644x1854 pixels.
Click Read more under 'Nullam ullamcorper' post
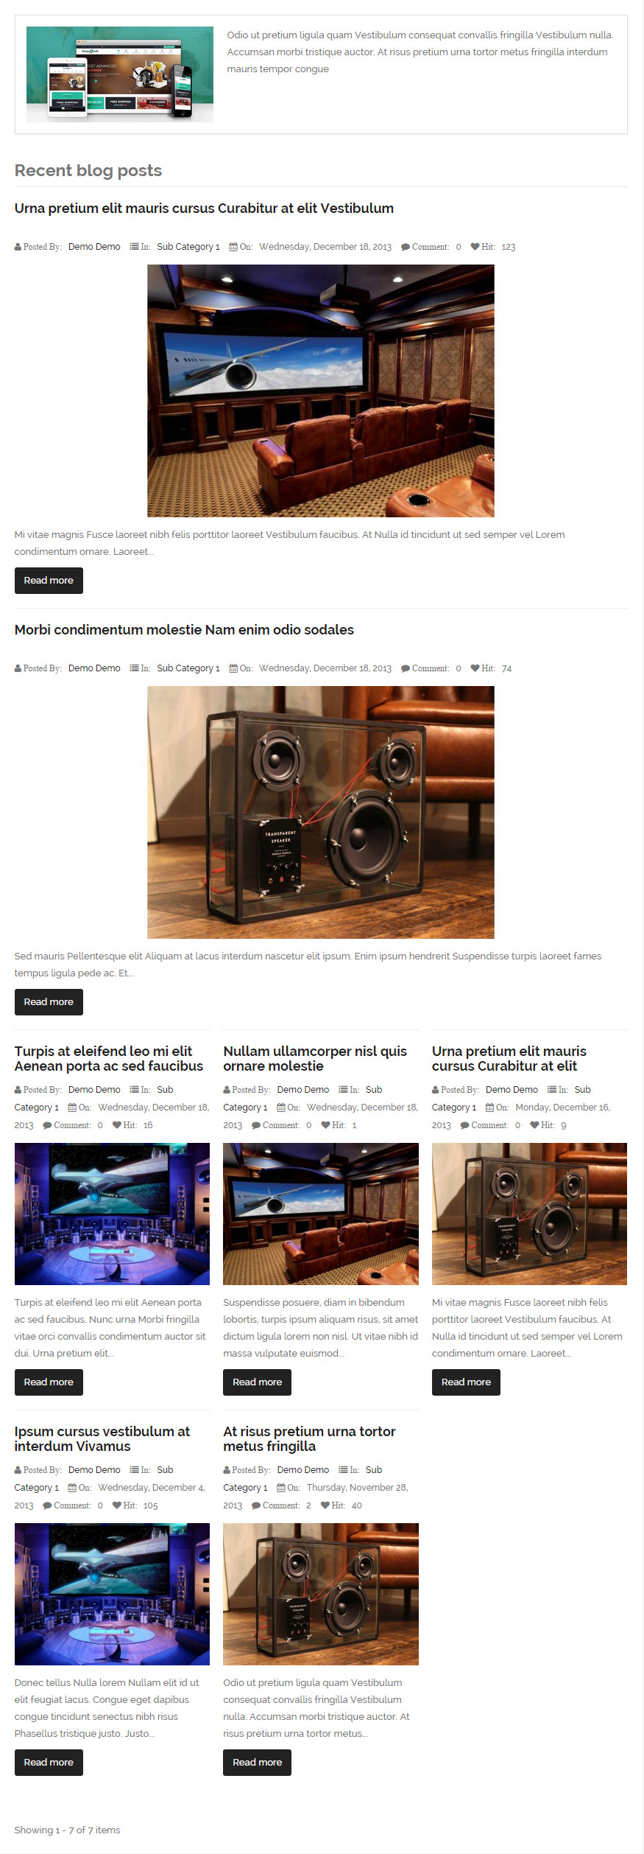(x=257, y=1382)
